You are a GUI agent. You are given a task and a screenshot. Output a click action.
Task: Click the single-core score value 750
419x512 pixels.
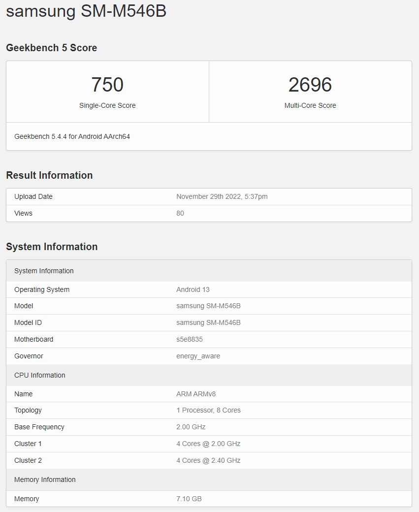click(x=107, y=85)
